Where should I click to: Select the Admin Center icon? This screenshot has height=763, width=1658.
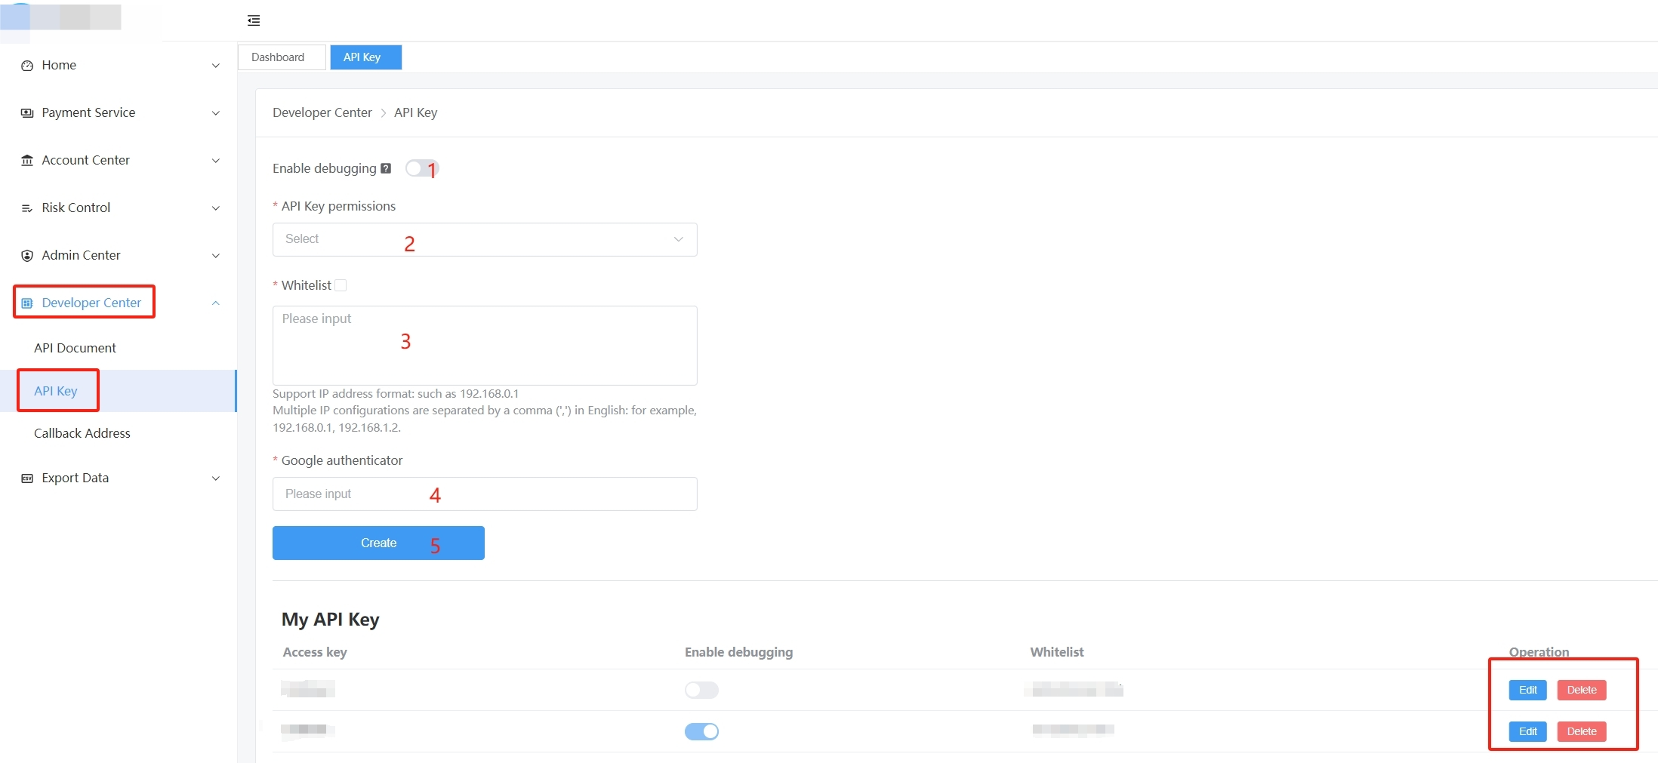[x=26, y=256]
